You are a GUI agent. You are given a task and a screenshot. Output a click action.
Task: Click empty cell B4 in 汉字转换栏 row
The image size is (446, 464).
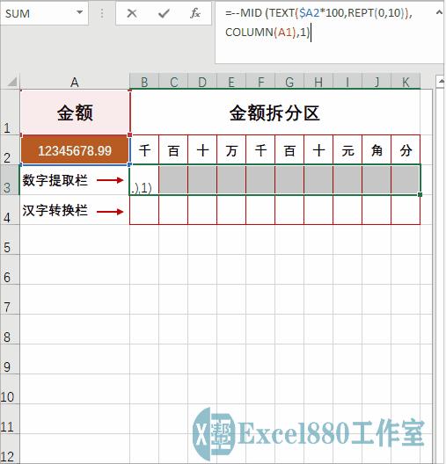[x=144, y=210]
